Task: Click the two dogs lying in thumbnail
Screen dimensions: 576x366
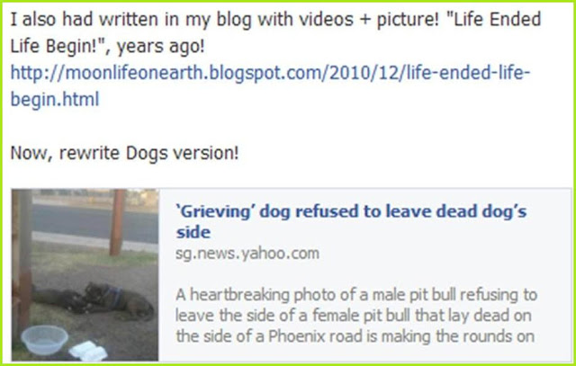Action: (94, 300)
